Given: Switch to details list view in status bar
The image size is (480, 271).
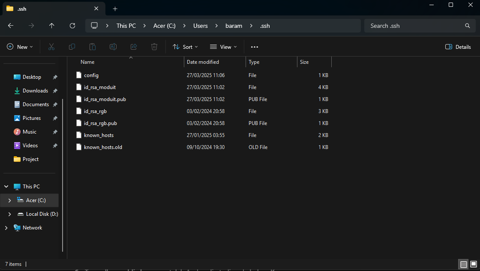Looking at the screenshot, I should tap(463, 264).
